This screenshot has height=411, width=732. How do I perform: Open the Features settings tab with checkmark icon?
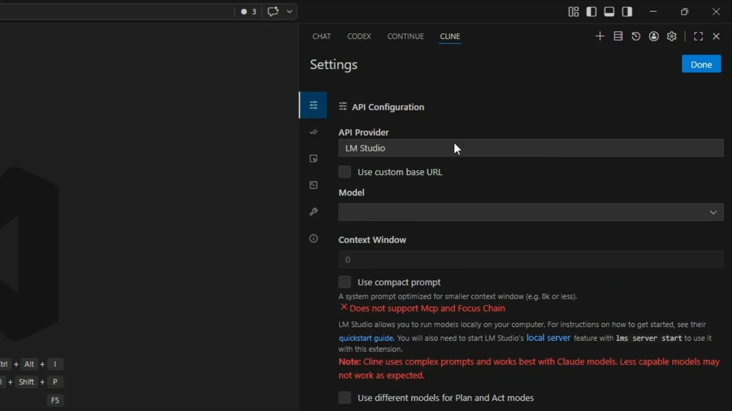(313, 132)
